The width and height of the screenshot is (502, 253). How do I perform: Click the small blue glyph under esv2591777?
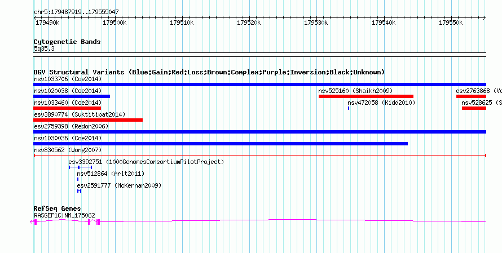pos(80,191)
